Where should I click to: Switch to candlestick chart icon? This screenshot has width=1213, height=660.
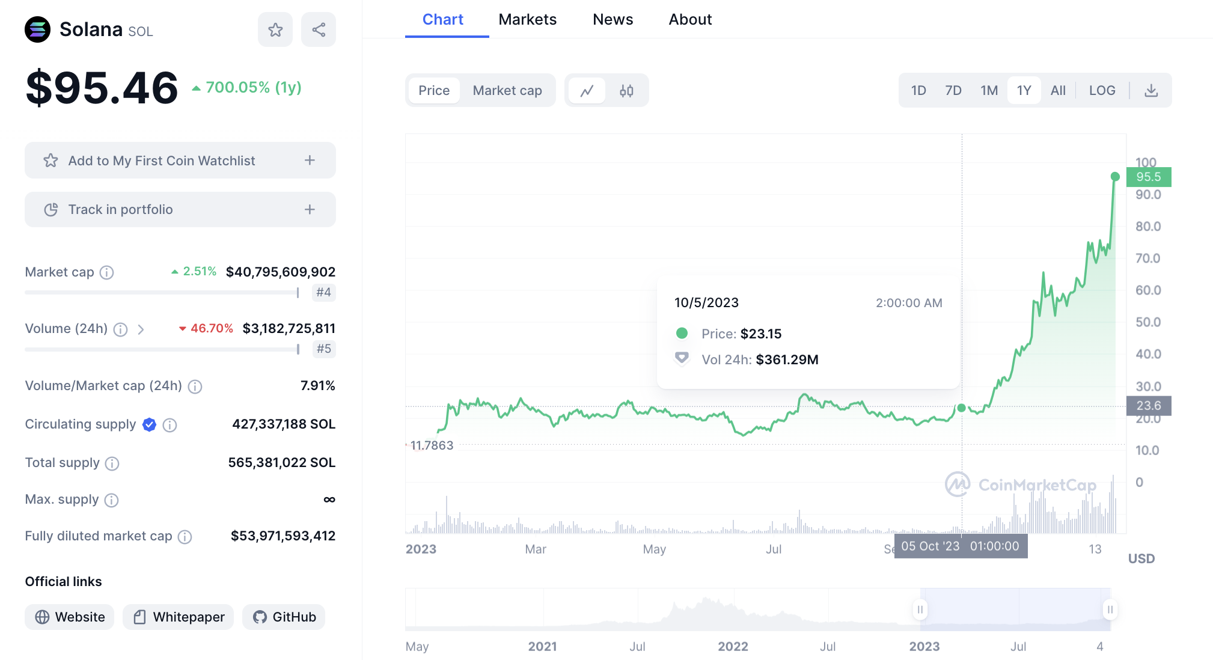point(626,91)
